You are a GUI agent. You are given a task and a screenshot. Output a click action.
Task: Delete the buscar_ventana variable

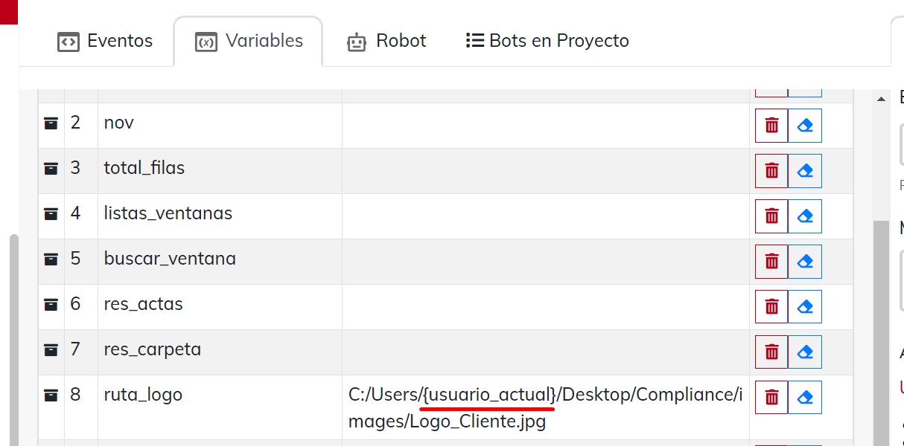click(771, 262)
